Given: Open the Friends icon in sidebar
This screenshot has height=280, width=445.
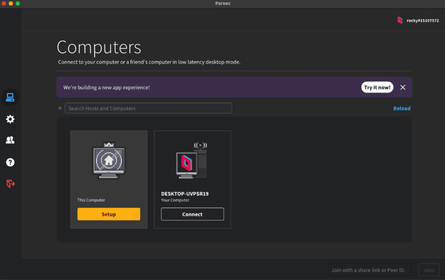Looking at the screenshot, I should click(x=10, y=140).
